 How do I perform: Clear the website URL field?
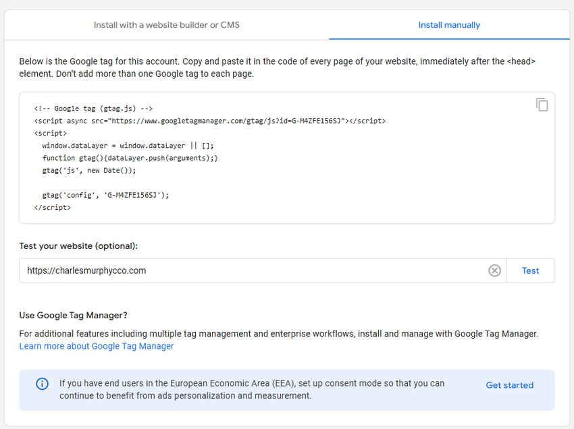tap(494, 270)
